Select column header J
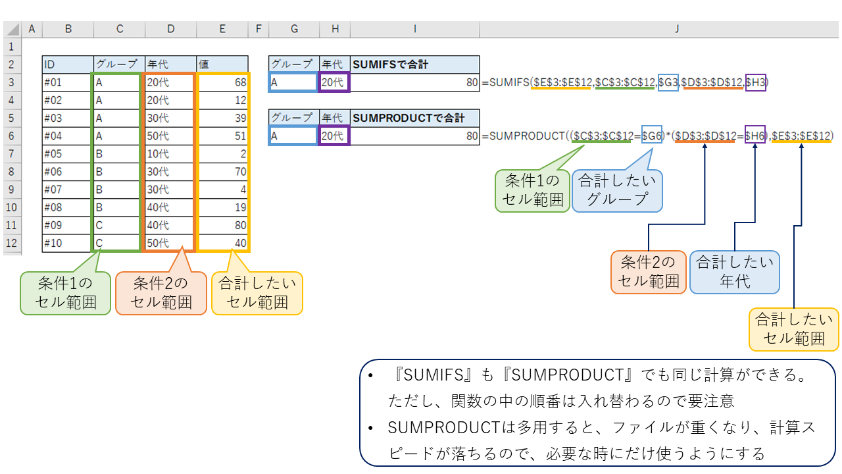This screenshot has width=842, height=474. [x=659, y=29]
